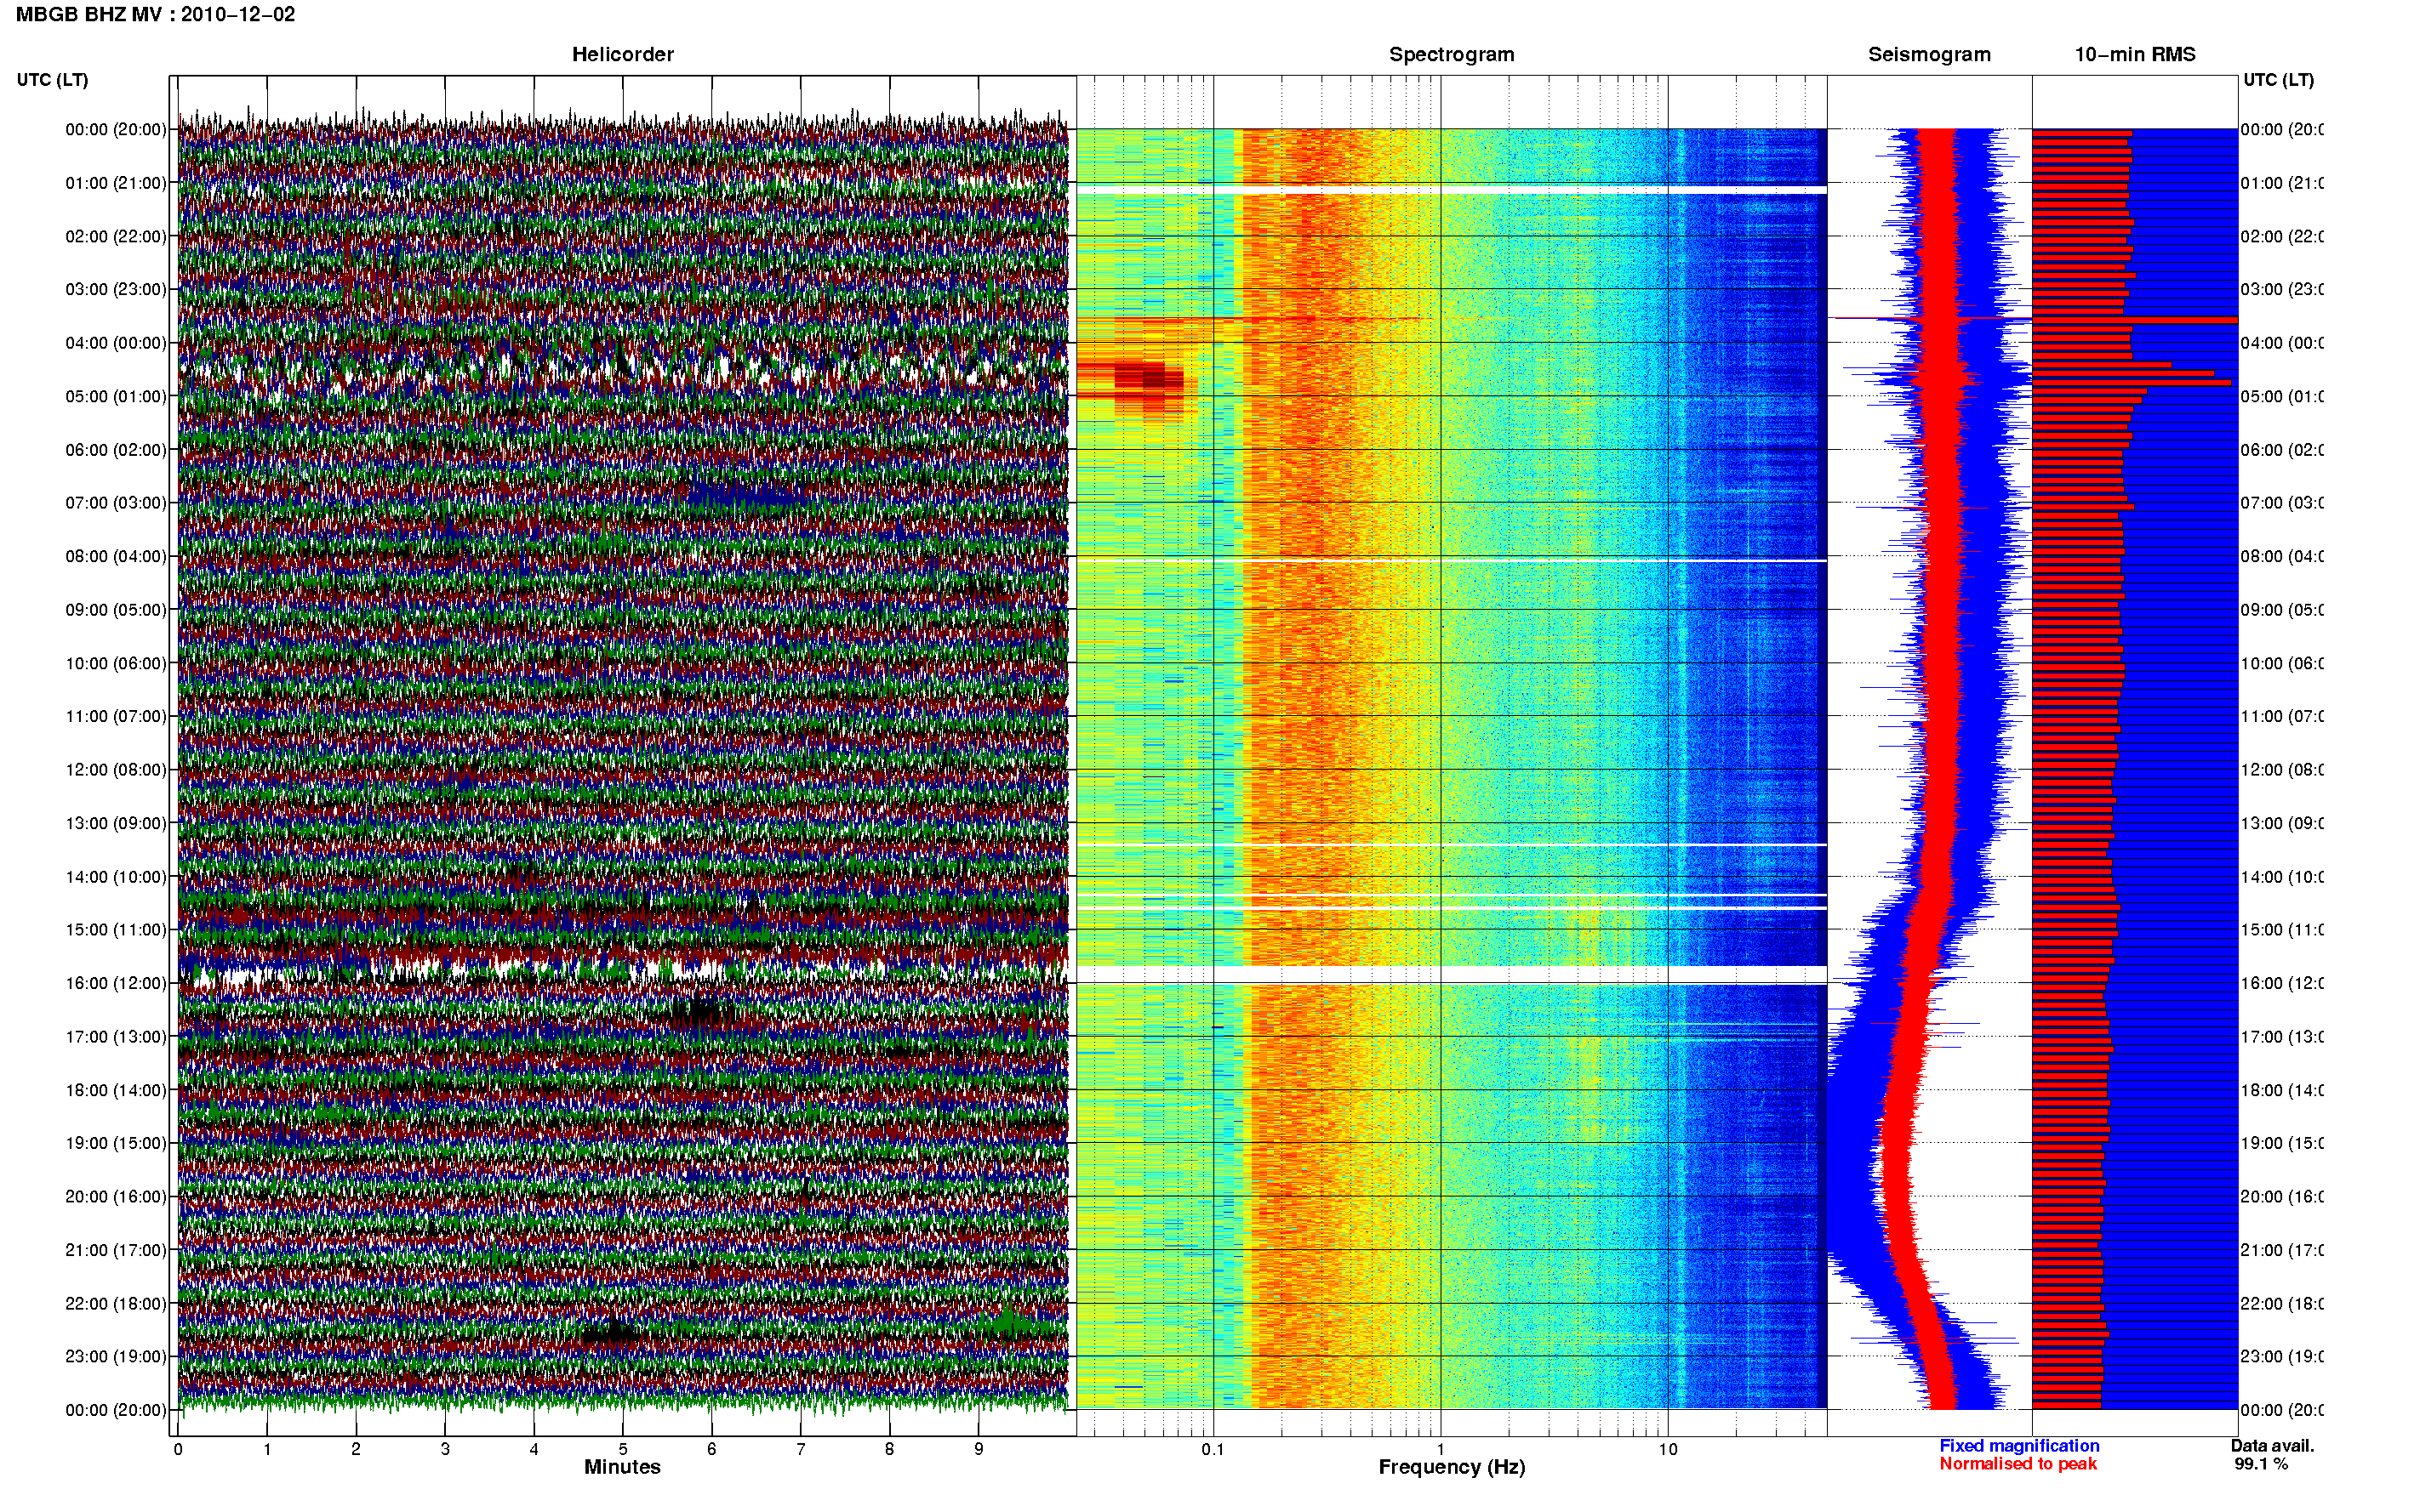
Task: Click the left '23:00 (19:00)' time label
Action: [x=116, y=1357]
